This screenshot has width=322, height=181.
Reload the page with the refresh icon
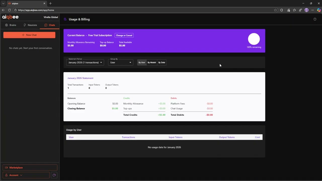click(x=9, y=10)
